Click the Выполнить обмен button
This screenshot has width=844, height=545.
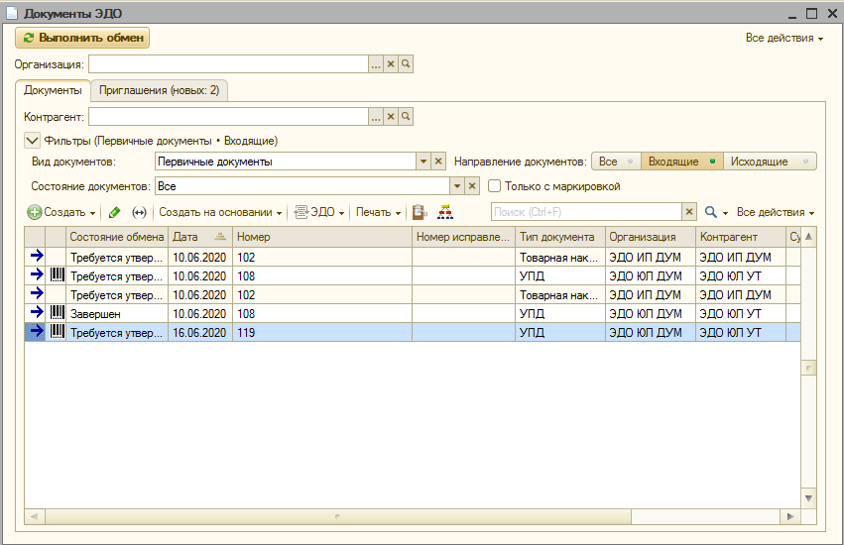tap(82, 38)
